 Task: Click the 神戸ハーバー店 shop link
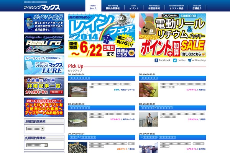click(129, 119)
